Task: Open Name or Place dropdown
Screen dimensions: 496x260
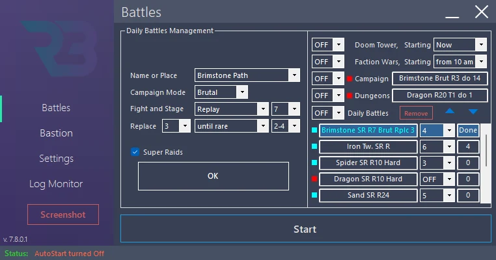Action: pos(247,75)
